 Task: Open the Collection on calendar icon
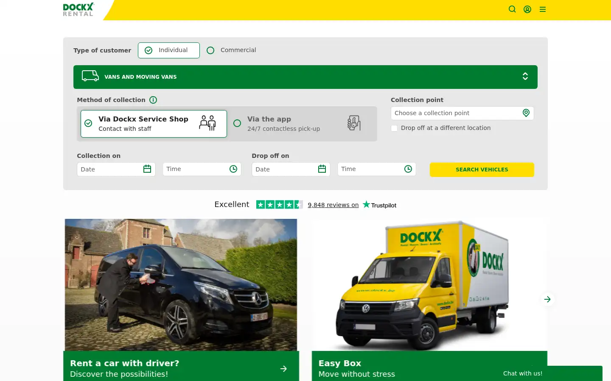pos(147,169)
